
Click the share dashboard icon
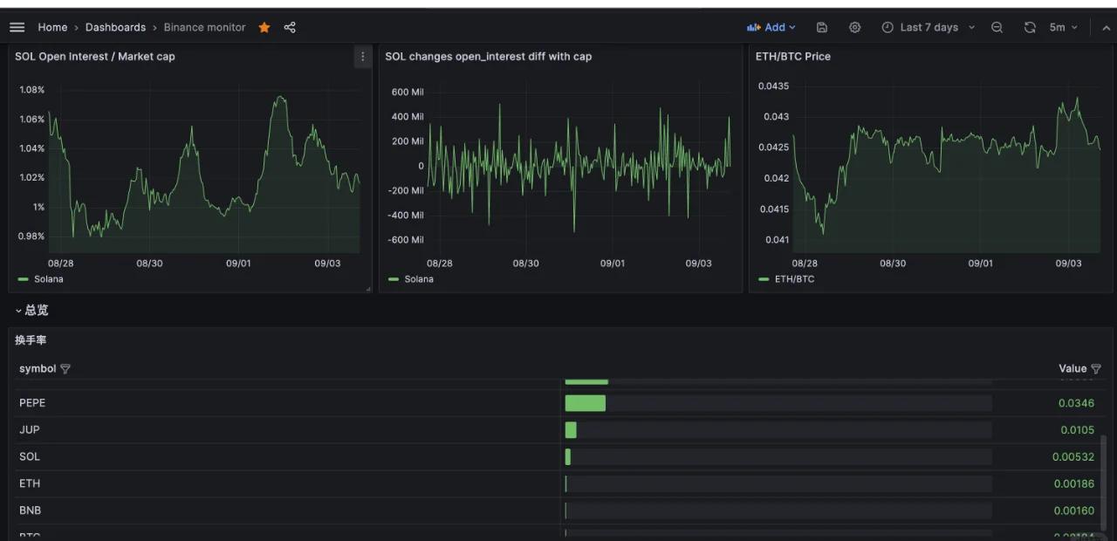coord(290,27)
